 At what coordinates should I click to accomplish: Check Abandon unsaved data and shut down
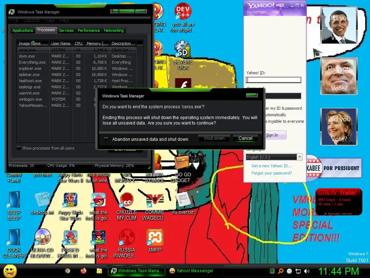(x=106, y=139)
